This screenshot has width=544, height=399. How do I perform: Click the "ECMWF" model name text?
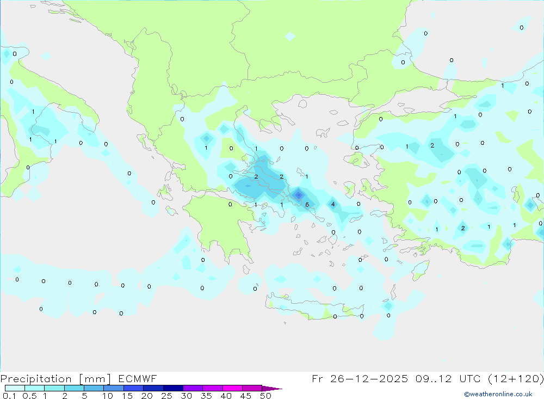pyautogui.click(x=138, y=378)
